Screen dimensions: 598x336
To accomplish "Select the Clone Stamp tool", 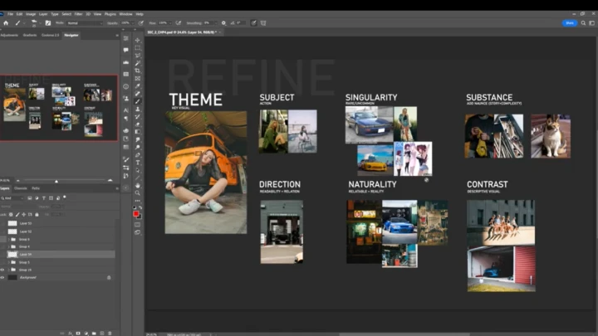I will coord(138,110).
